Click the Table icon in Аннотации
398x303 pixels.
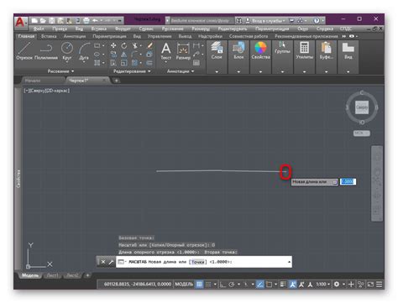click(x=196, y=63)
